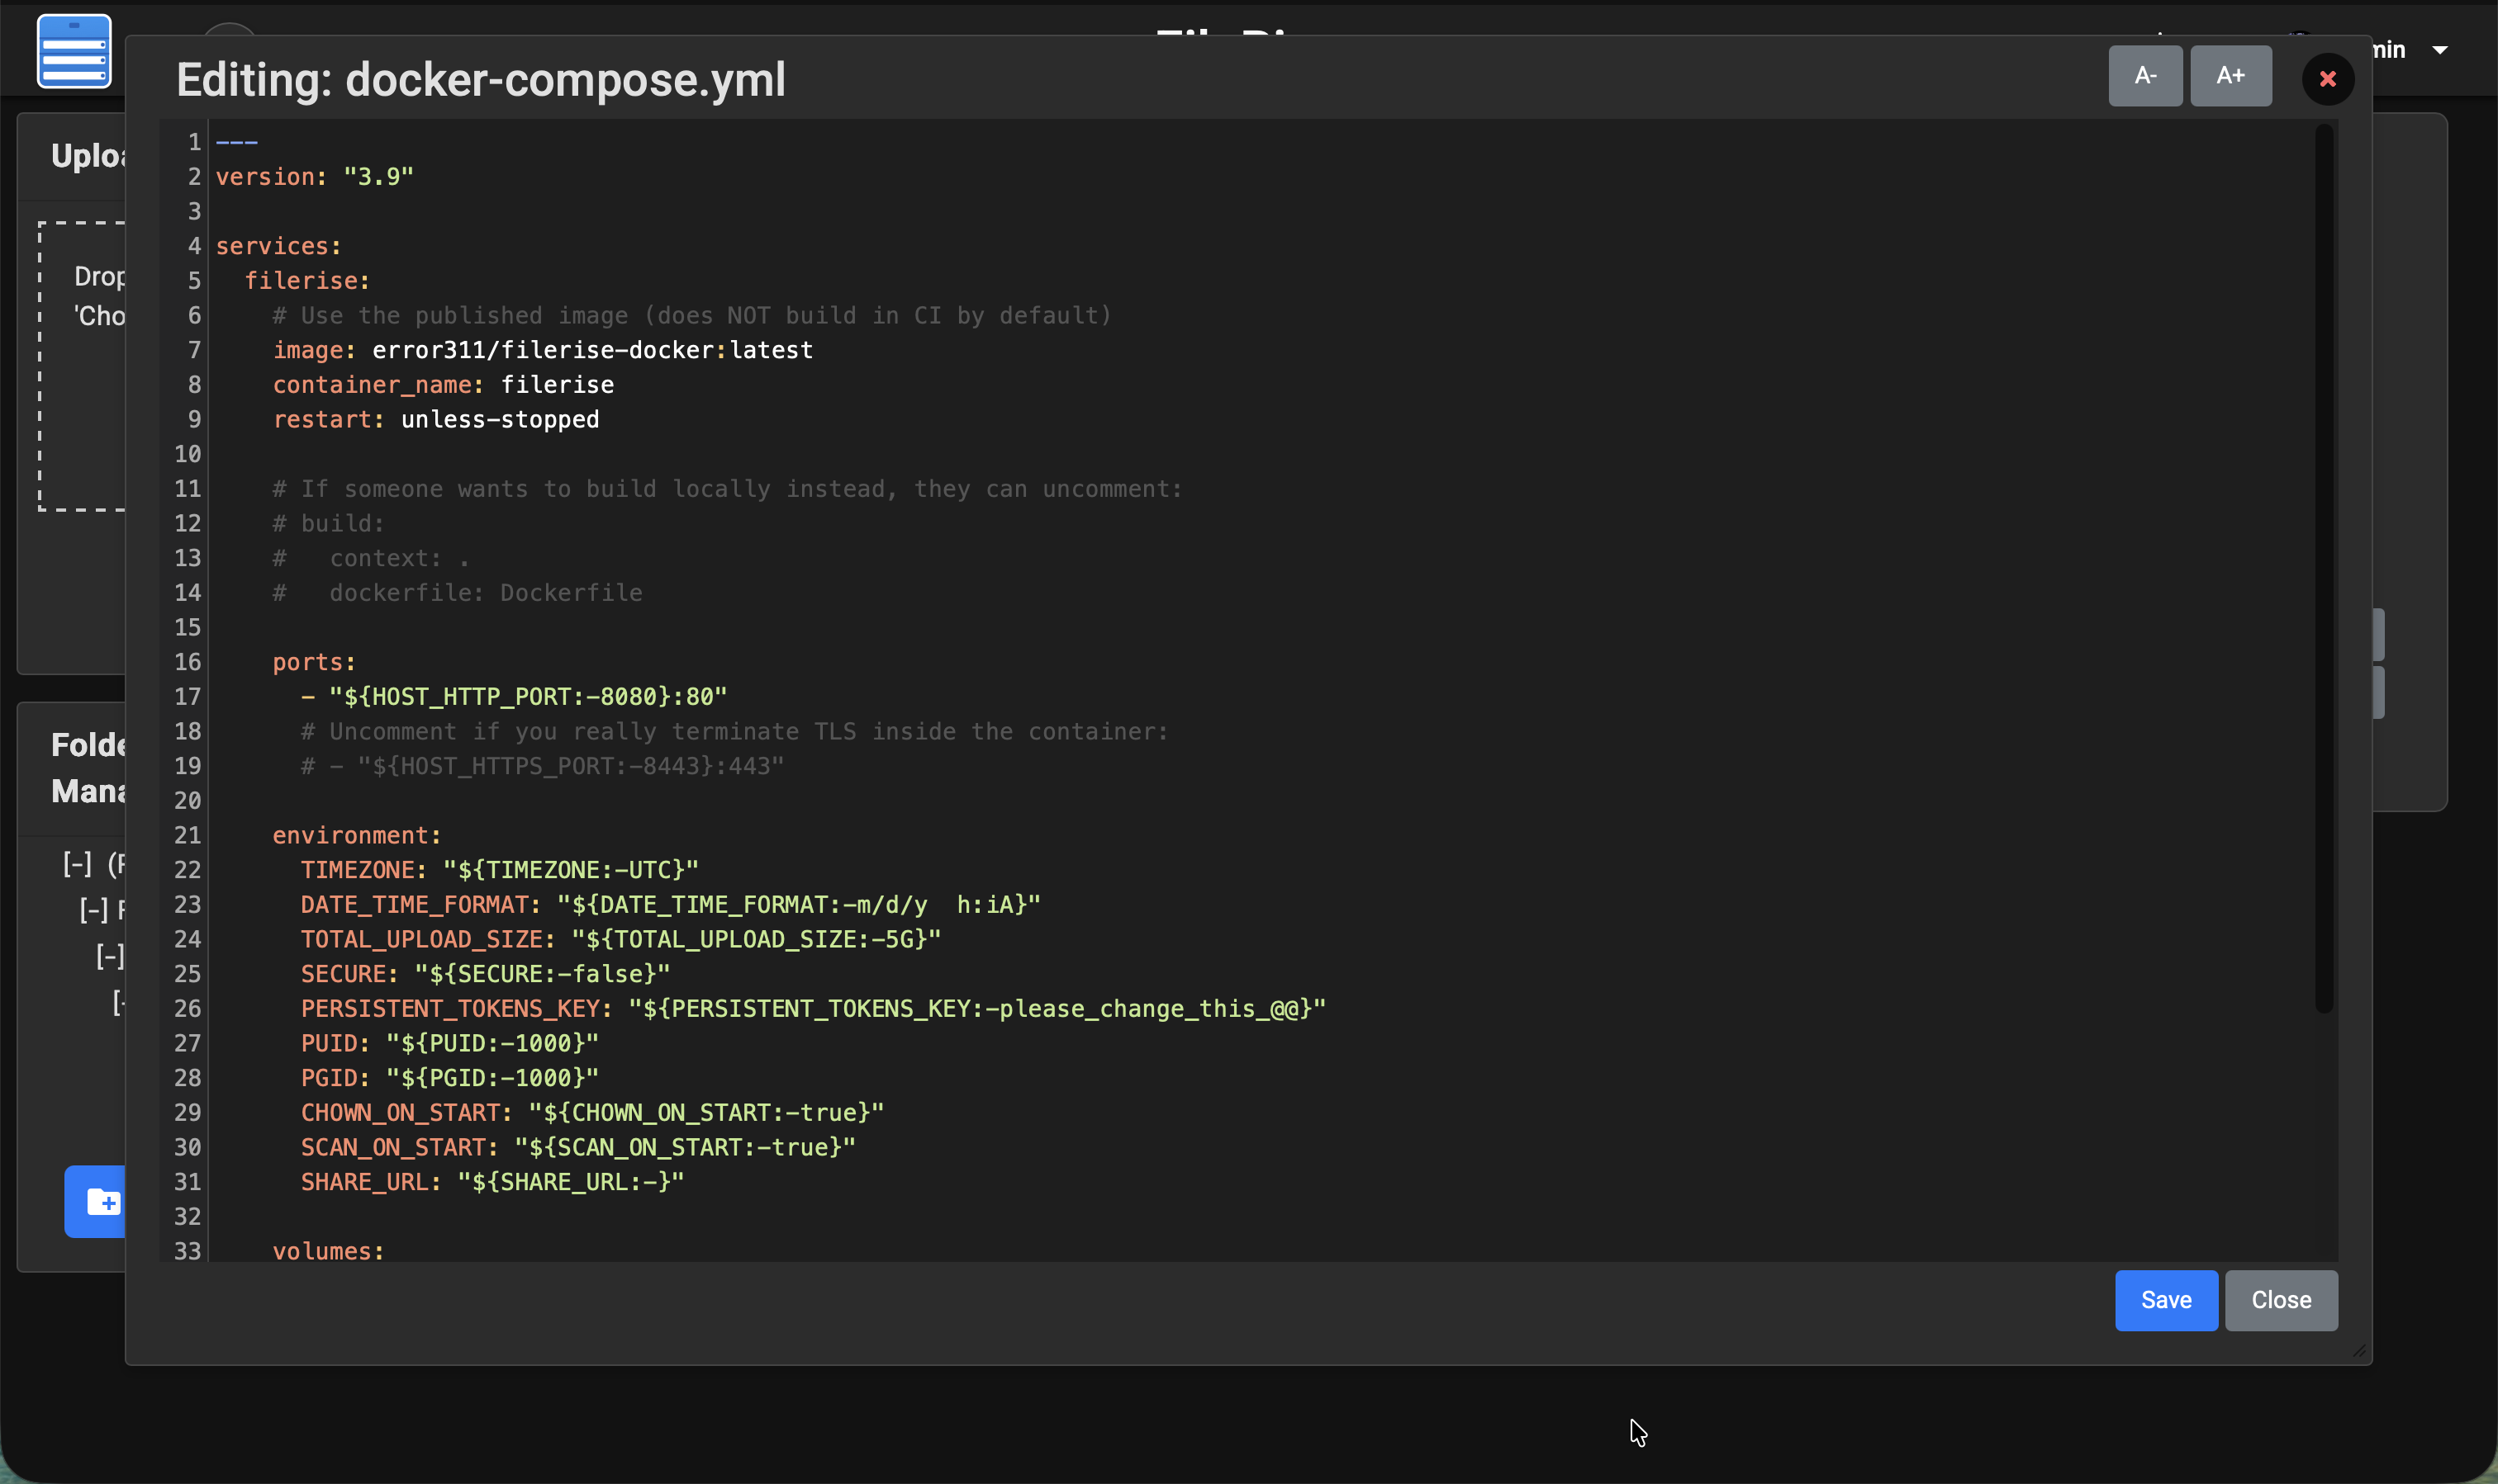The height and width of the screenshot is (1484, 2498).
Task: Click the FileRise logo icon
Action: [x=74, y=51]
